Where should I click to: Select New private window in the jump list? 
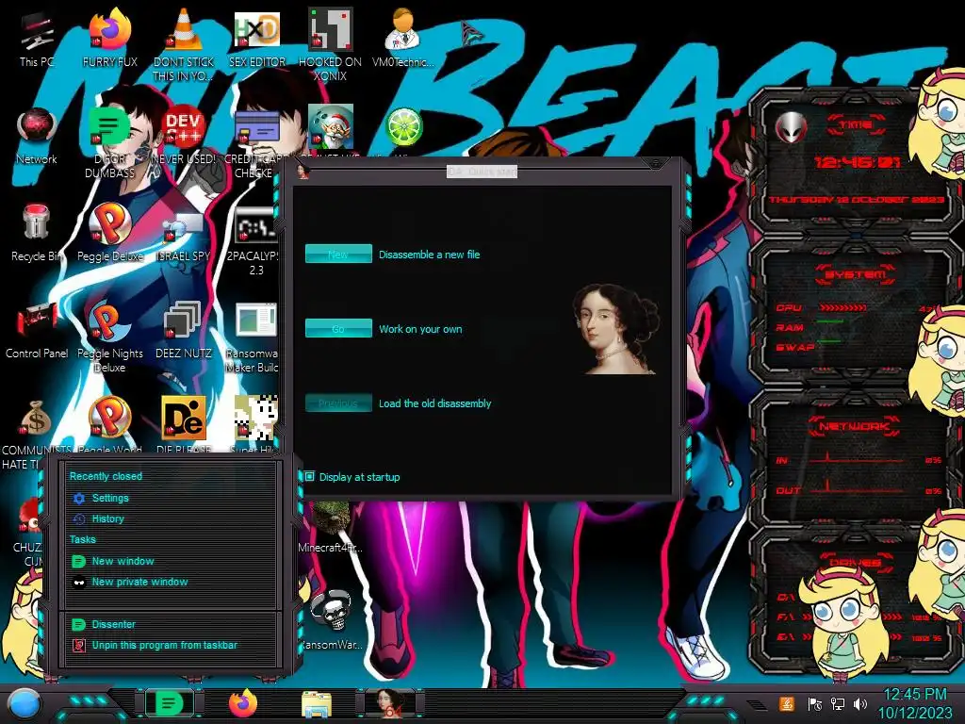(x=139, y=582)
